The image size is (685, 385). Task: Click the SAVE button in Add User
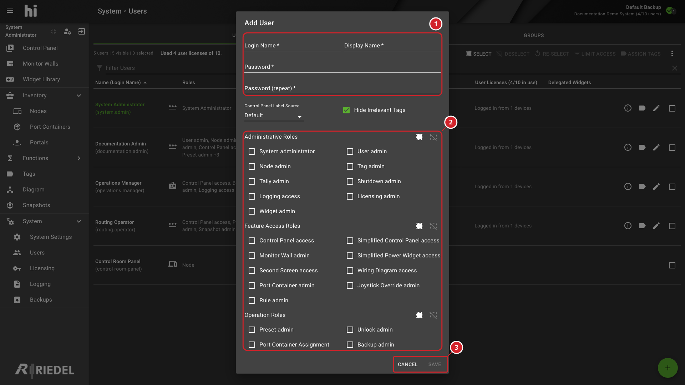pyautogui.click(x=435, y=364)
